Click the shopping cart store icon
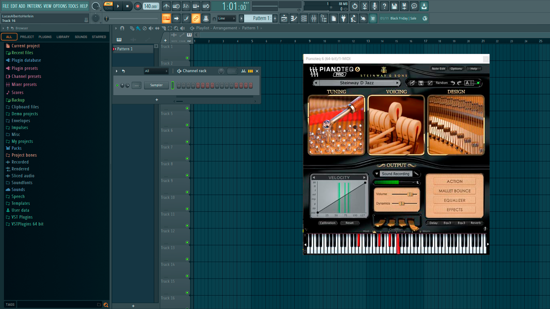The width and height of the screenshot is (550, 309). tap(373, 18)
